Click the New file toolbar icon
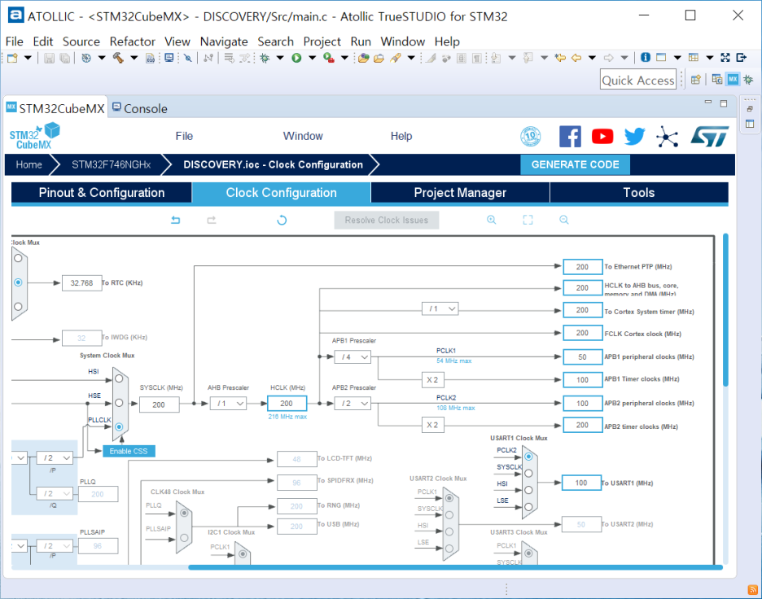The height and width of the screenshot is (599, 762). [x=12, y=58]
